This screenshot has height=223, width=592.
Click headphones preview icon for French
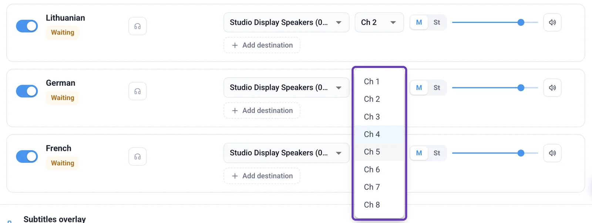point(138,156)
